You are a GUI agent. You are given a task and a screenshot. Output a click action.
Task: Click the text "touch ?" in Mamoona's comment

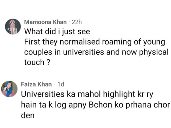[37, 62]
